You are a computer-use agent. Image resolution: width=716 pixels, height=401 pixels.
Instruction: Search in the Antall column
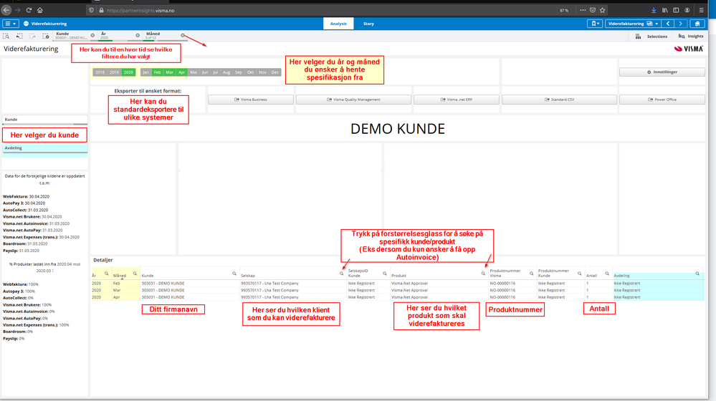607,274
